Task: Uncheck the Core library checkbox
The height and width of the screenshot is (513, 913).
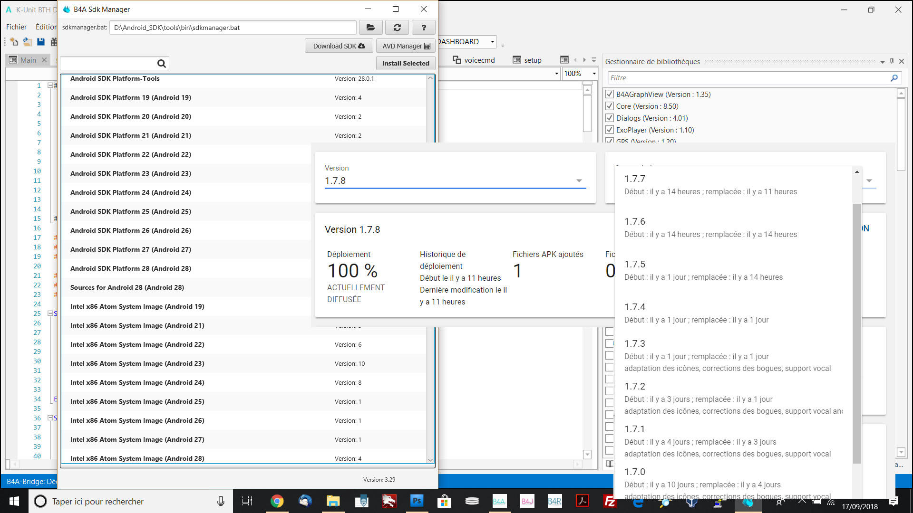Action: click(610, 106)
